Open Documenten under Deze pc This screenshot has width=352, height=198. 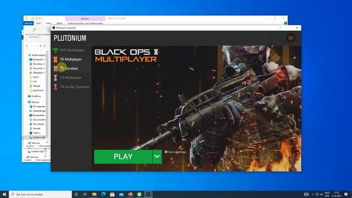click(x=37, y=120)
